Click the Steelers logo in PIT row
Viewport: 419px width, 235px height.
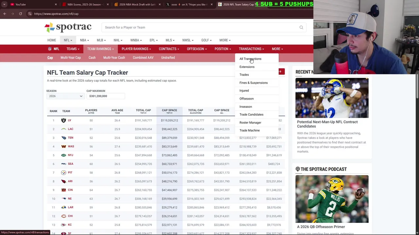(x=64, y=173)
